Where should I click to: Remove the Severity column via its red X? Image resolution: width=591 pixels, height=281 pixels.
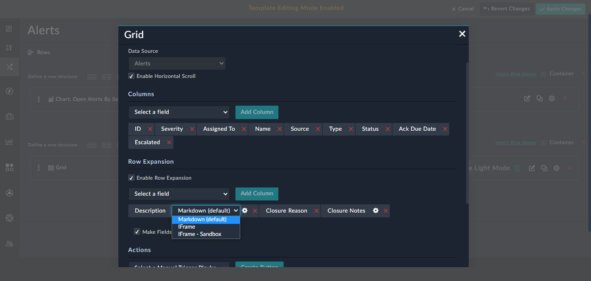(192, 129)
